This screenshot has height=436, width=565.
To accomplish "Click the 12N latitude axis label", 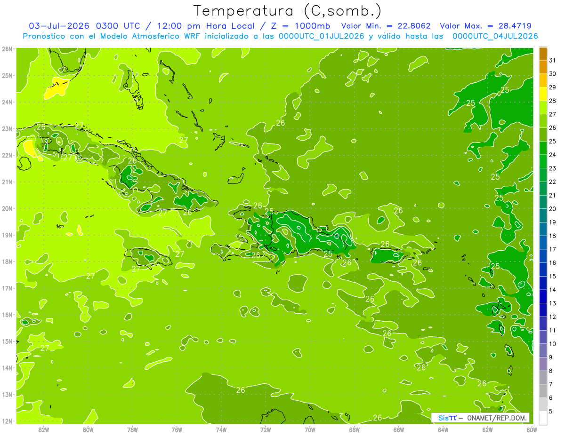I will click(x=7, y=421).
